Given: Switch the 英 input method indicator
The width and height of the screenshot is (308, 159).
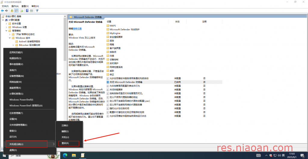Looking at the screenshot, I should point(283,155).
